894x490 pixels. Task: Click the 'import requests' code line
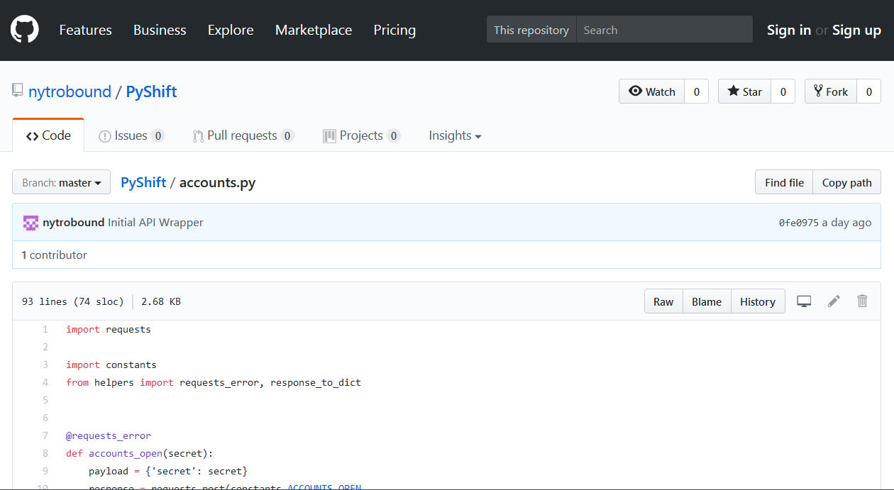click(x=109, y=329)
